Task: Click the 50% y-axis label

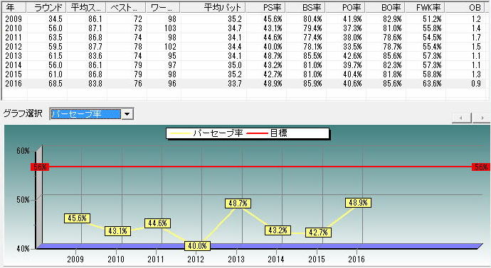Action: [23, 200]
